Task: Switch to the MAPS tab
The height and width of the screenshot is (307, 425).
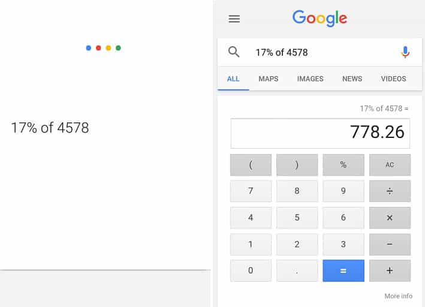Action: pyautogui.click(x=269, y=79)
